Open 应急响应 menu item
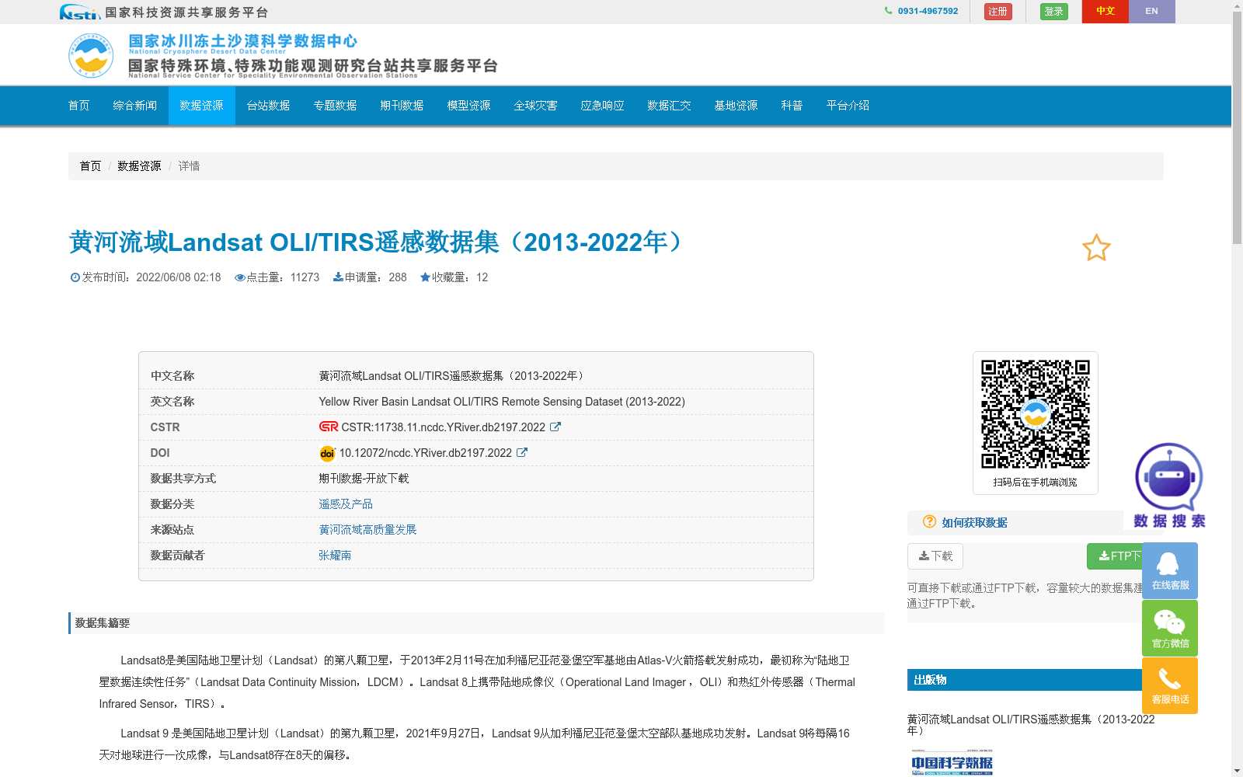Screen dimensions: 1243x777 pos(603,106)
